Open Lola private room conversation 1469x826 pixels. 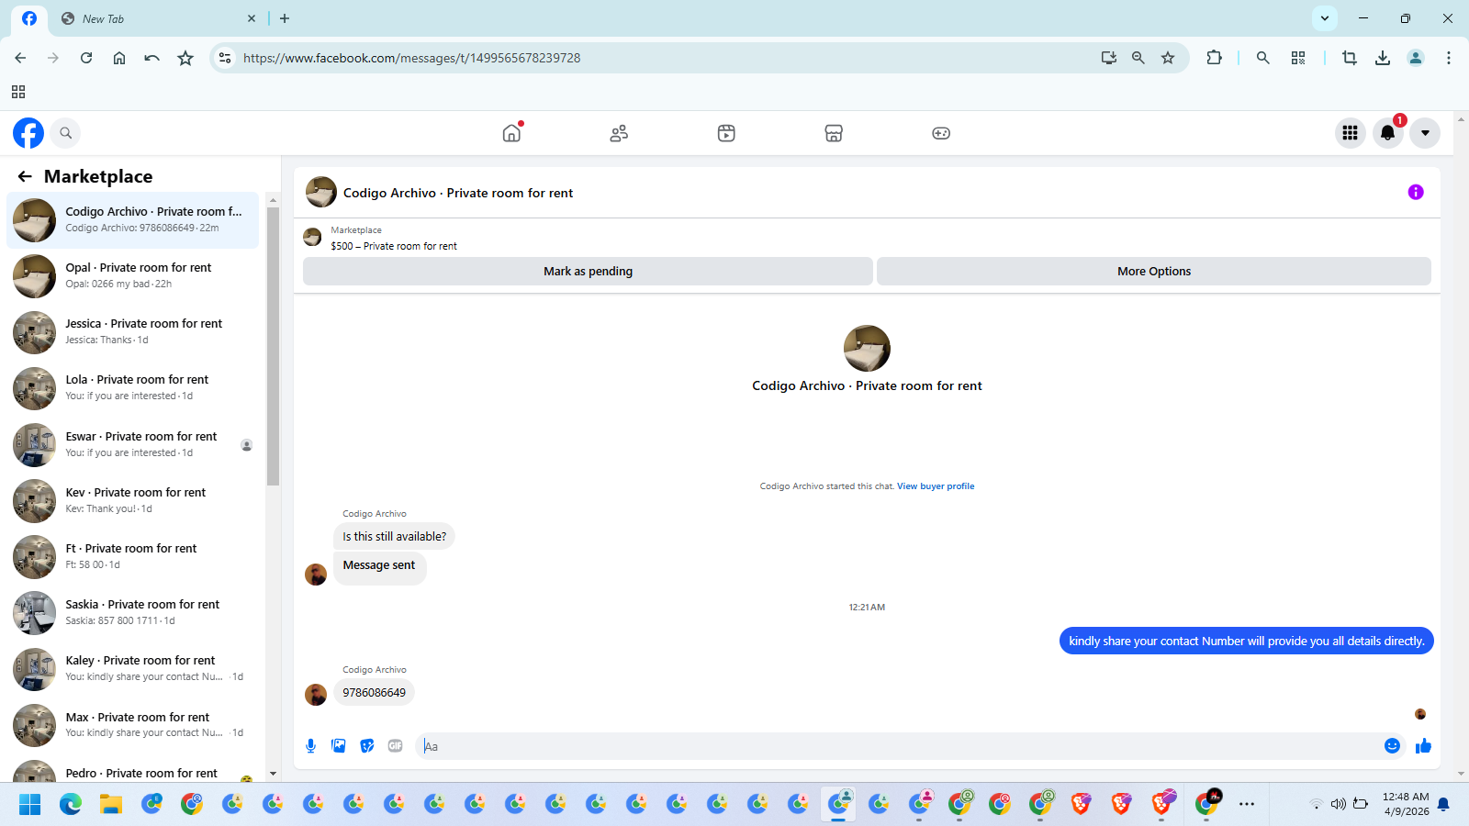(133, 387)
